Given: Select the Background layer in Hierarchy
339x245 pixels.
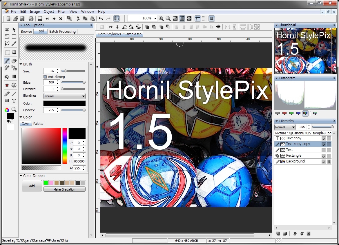Looking at the screenshot, I should pyautogui.click(x=295, y=162).
